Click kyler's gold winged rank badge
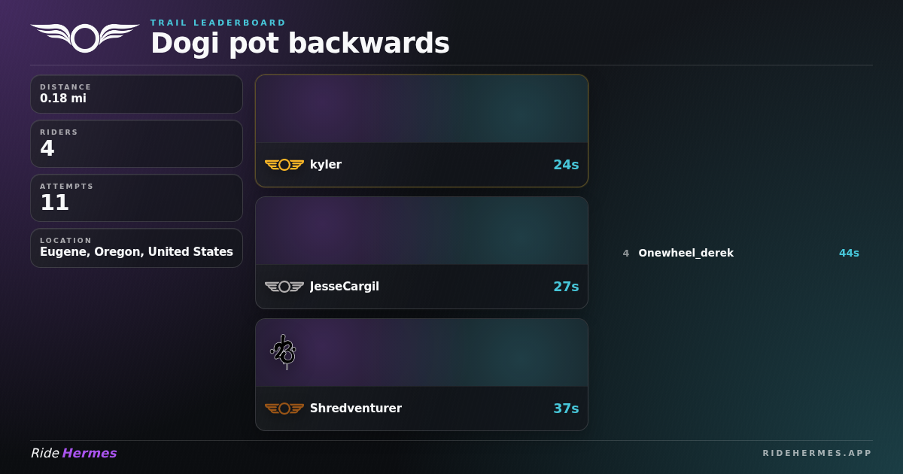The width and height of the screenshot is (903, 474). click(x=284, y=165)
